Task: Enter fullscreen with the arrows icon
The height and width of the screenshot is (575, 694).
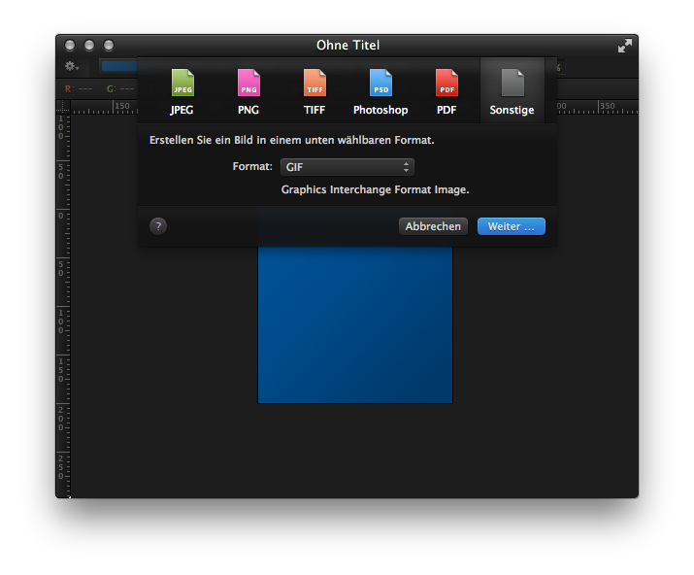Action: [x=624, y=46]
